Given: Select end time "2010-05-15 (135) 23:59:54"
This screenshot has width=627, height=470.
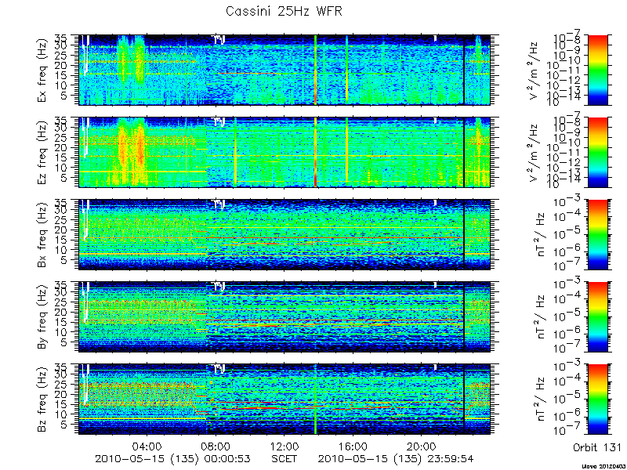Looking at the screenshot, I should click(x=396, y=458).
